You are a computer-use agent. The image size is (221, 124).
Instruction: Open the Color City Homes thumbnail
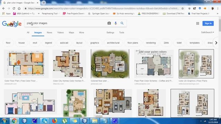pos(69,64)
